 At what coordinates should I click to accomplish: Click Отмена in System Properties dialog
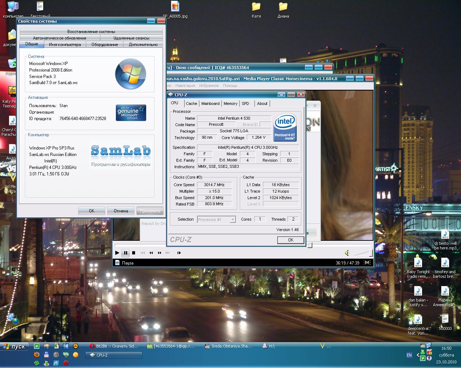click(121, 211)
